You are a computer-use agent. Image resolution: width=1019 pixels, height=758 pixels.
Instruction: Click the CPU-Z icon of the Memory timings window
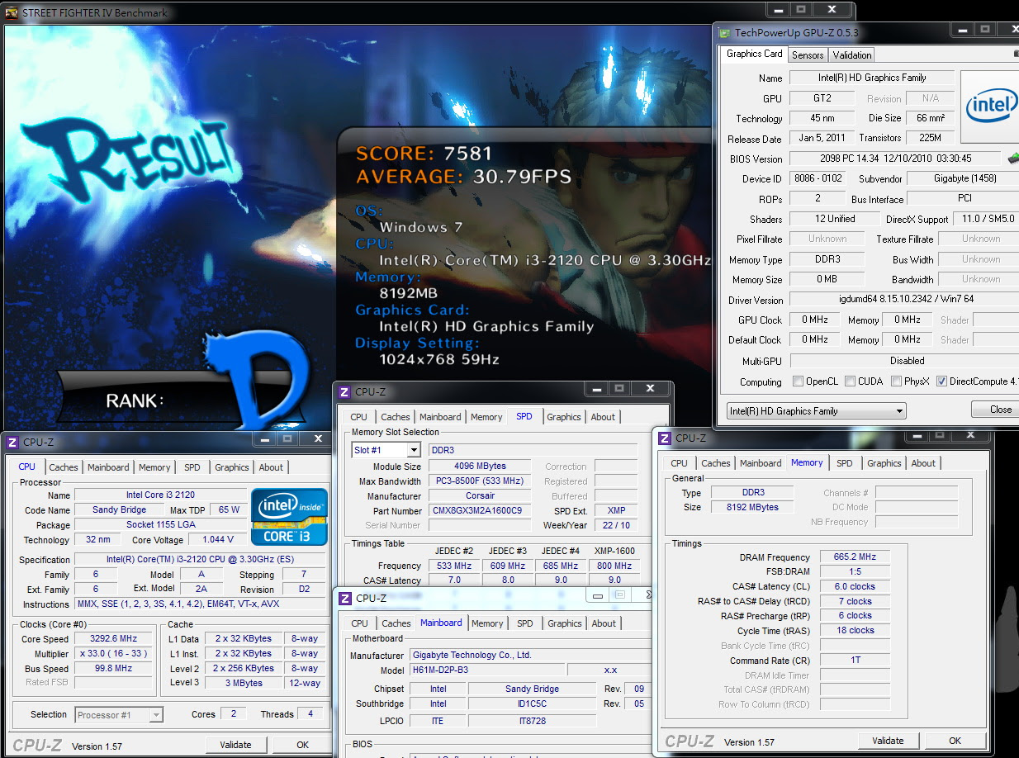tap(663, 438)
